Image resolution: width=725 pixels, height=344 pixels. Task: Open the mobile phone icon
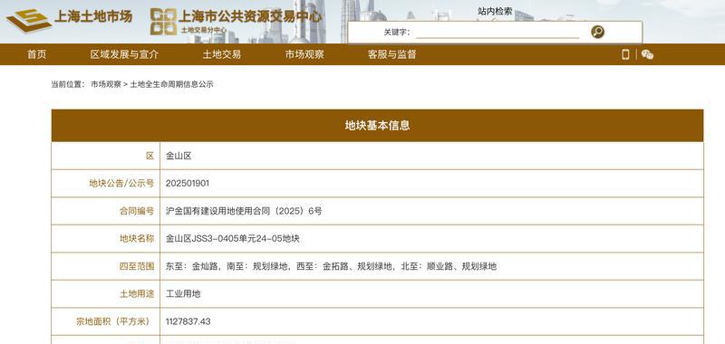click(x=625, y=54)
